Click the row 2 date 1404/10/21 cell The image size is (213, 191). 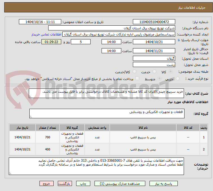click(22, 149)
